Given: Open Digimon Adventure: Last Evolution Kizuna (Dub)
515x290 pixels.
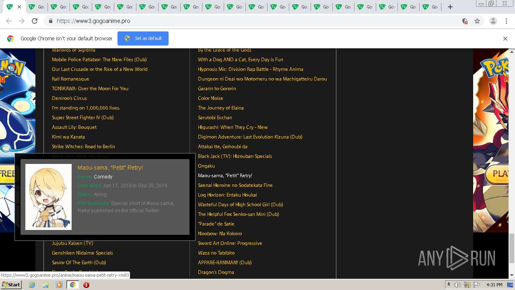Looking at the screenshot, I should coord(250,137).
